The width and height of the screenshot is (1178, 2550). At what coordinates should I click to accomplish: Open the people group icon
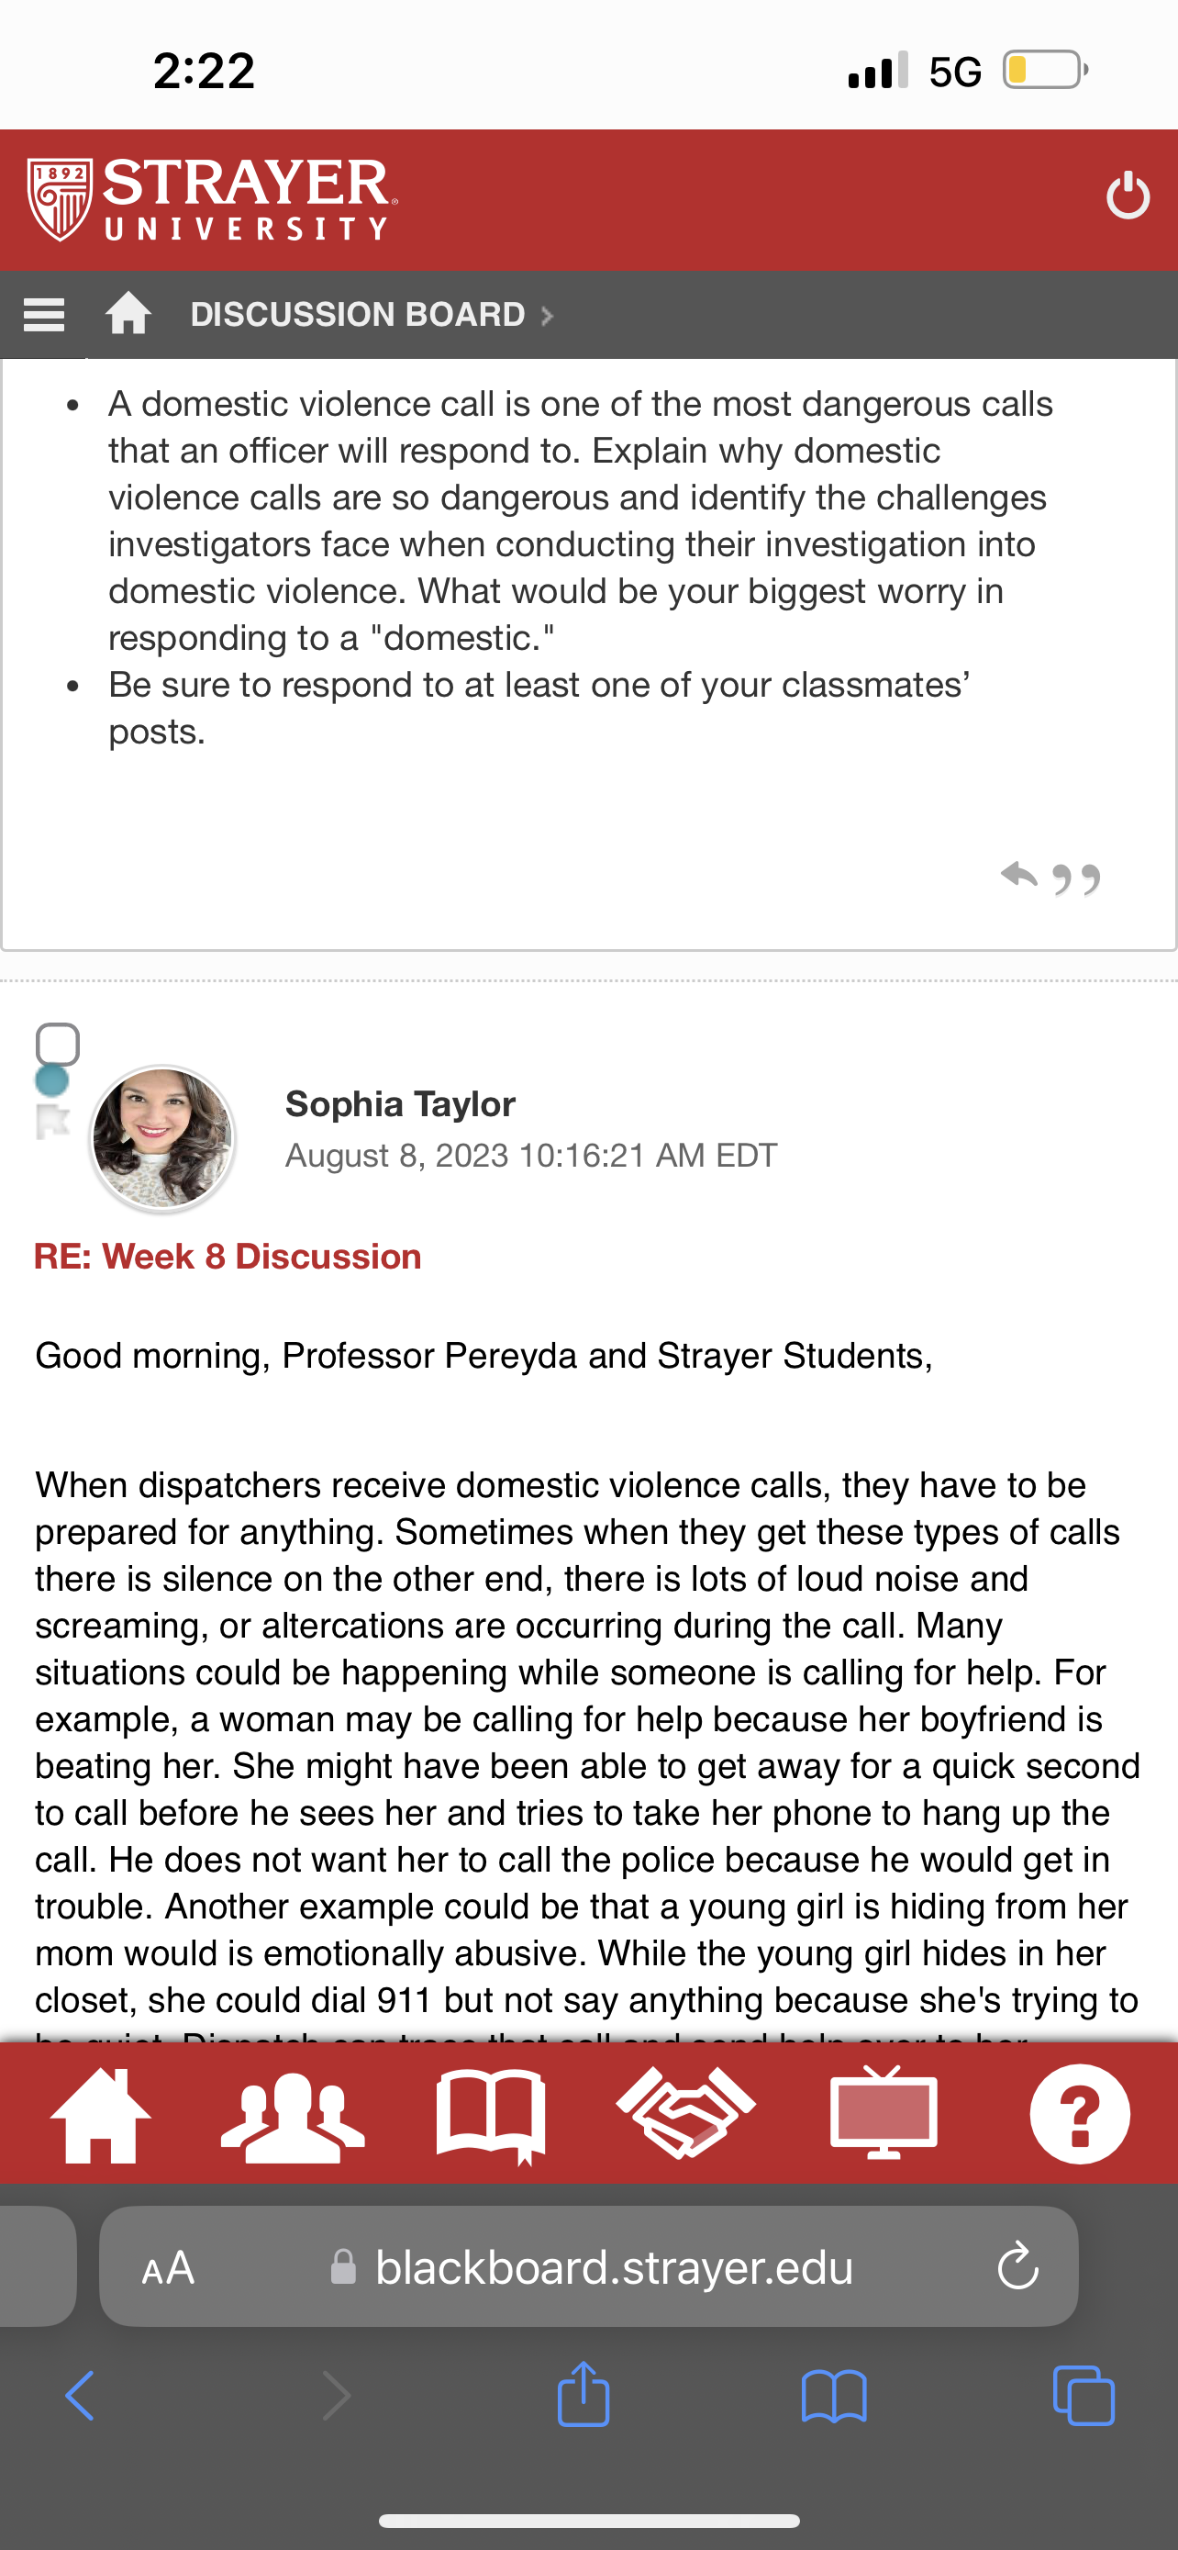click(x=293, y=2116)
